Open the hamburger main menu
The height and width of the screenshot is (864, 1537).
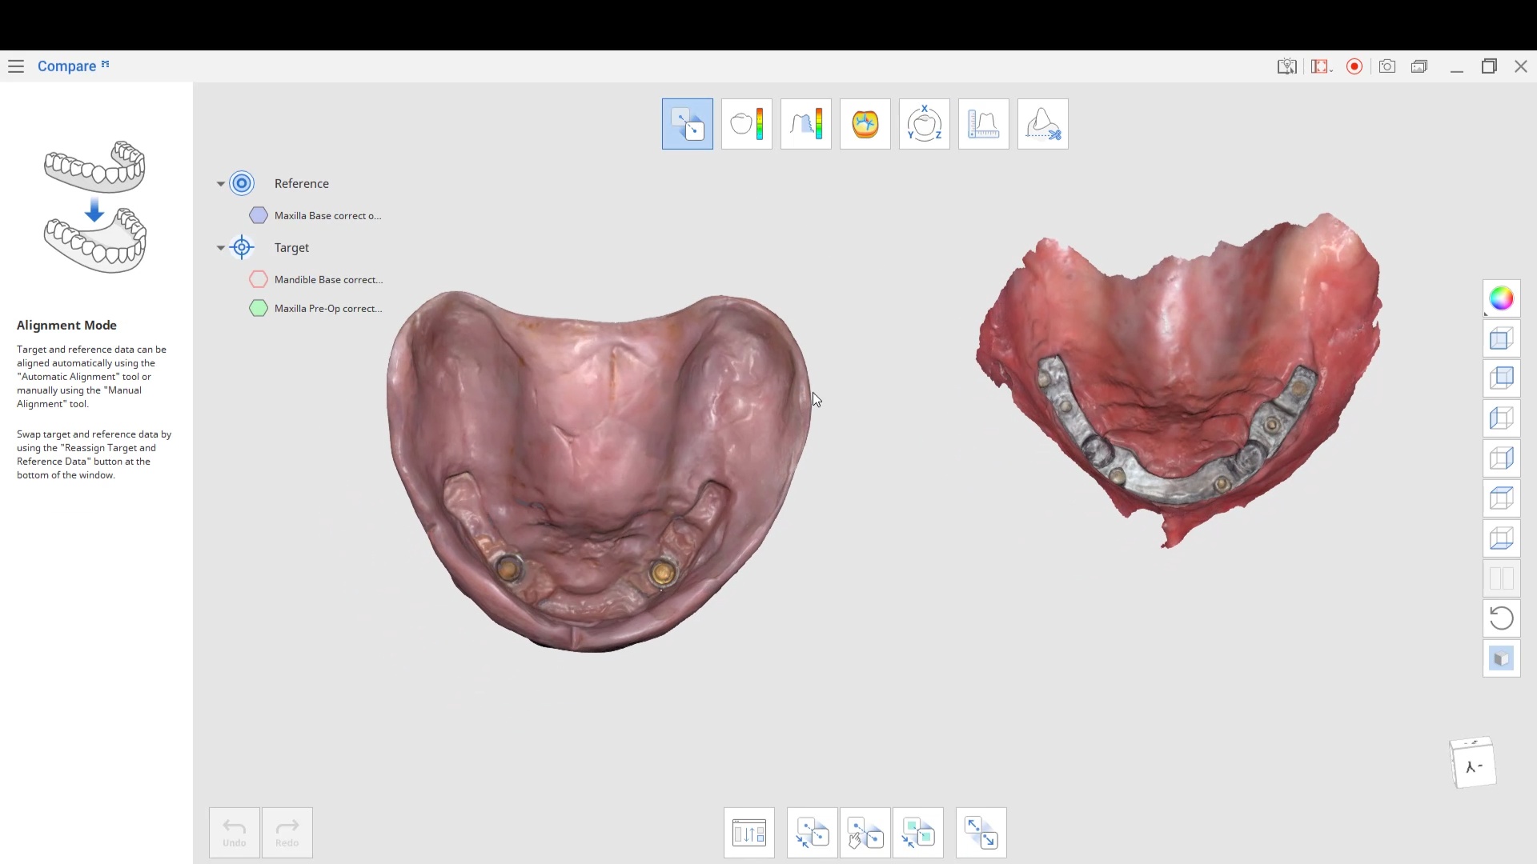tap(16, 66)
